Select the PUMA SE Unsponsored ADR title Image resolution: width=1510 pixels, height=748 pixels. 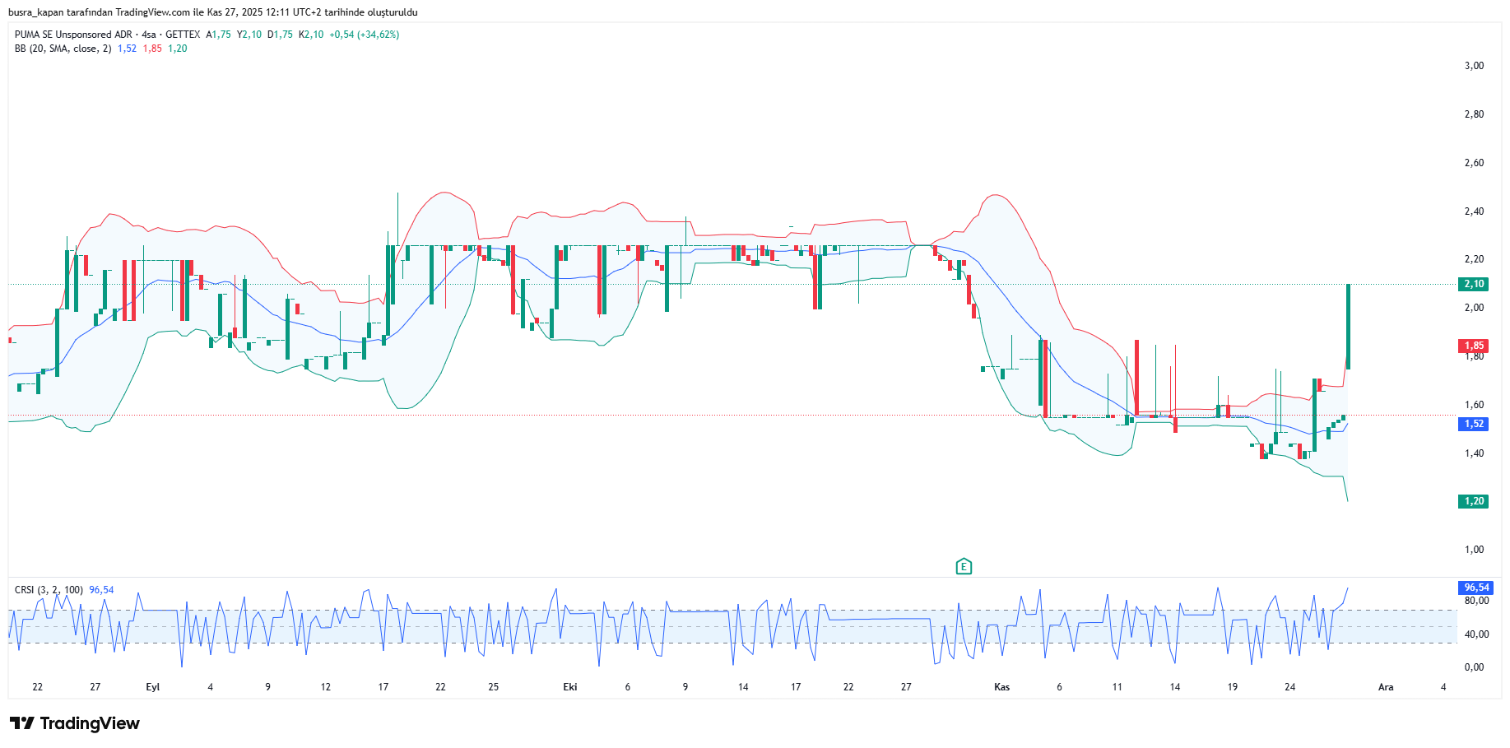tap(73, 35)
